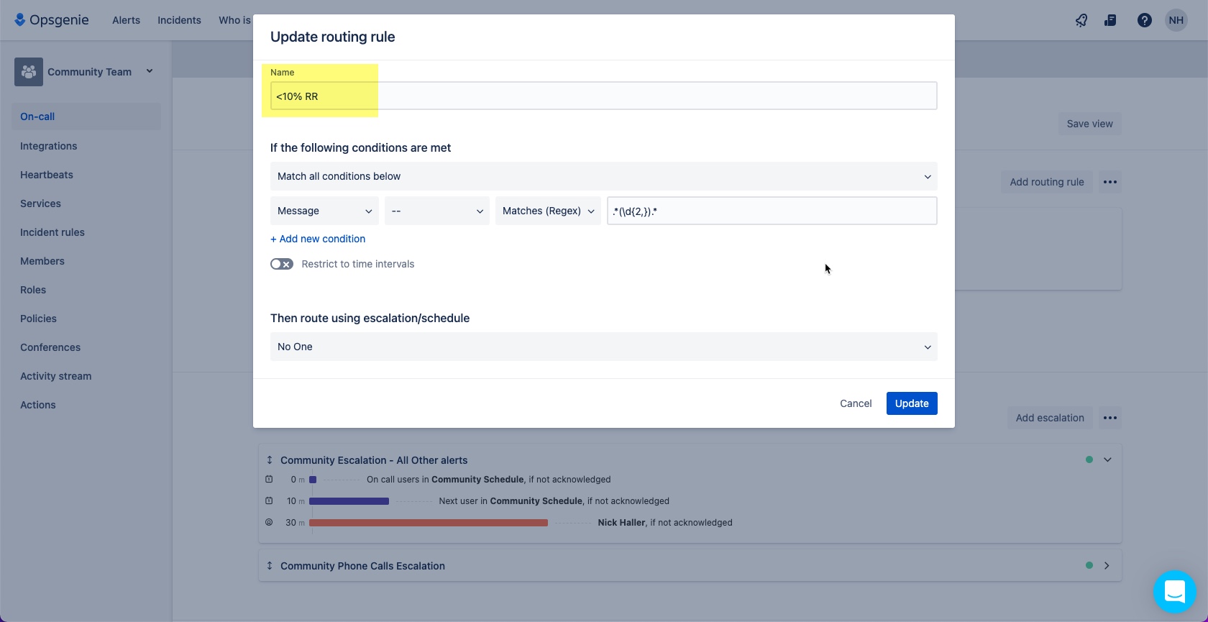Open the Message field selector dropdown
The width and height of the screenshot is (1208, 622).
324,211
